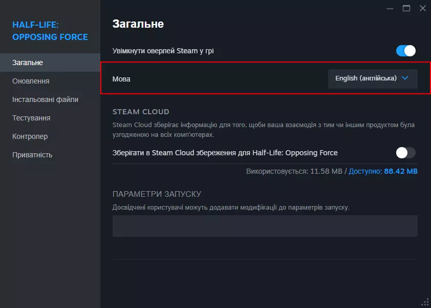The image size is (431, 308).
Task: Show the Приватність settings tab
Action: coord(32,155)
